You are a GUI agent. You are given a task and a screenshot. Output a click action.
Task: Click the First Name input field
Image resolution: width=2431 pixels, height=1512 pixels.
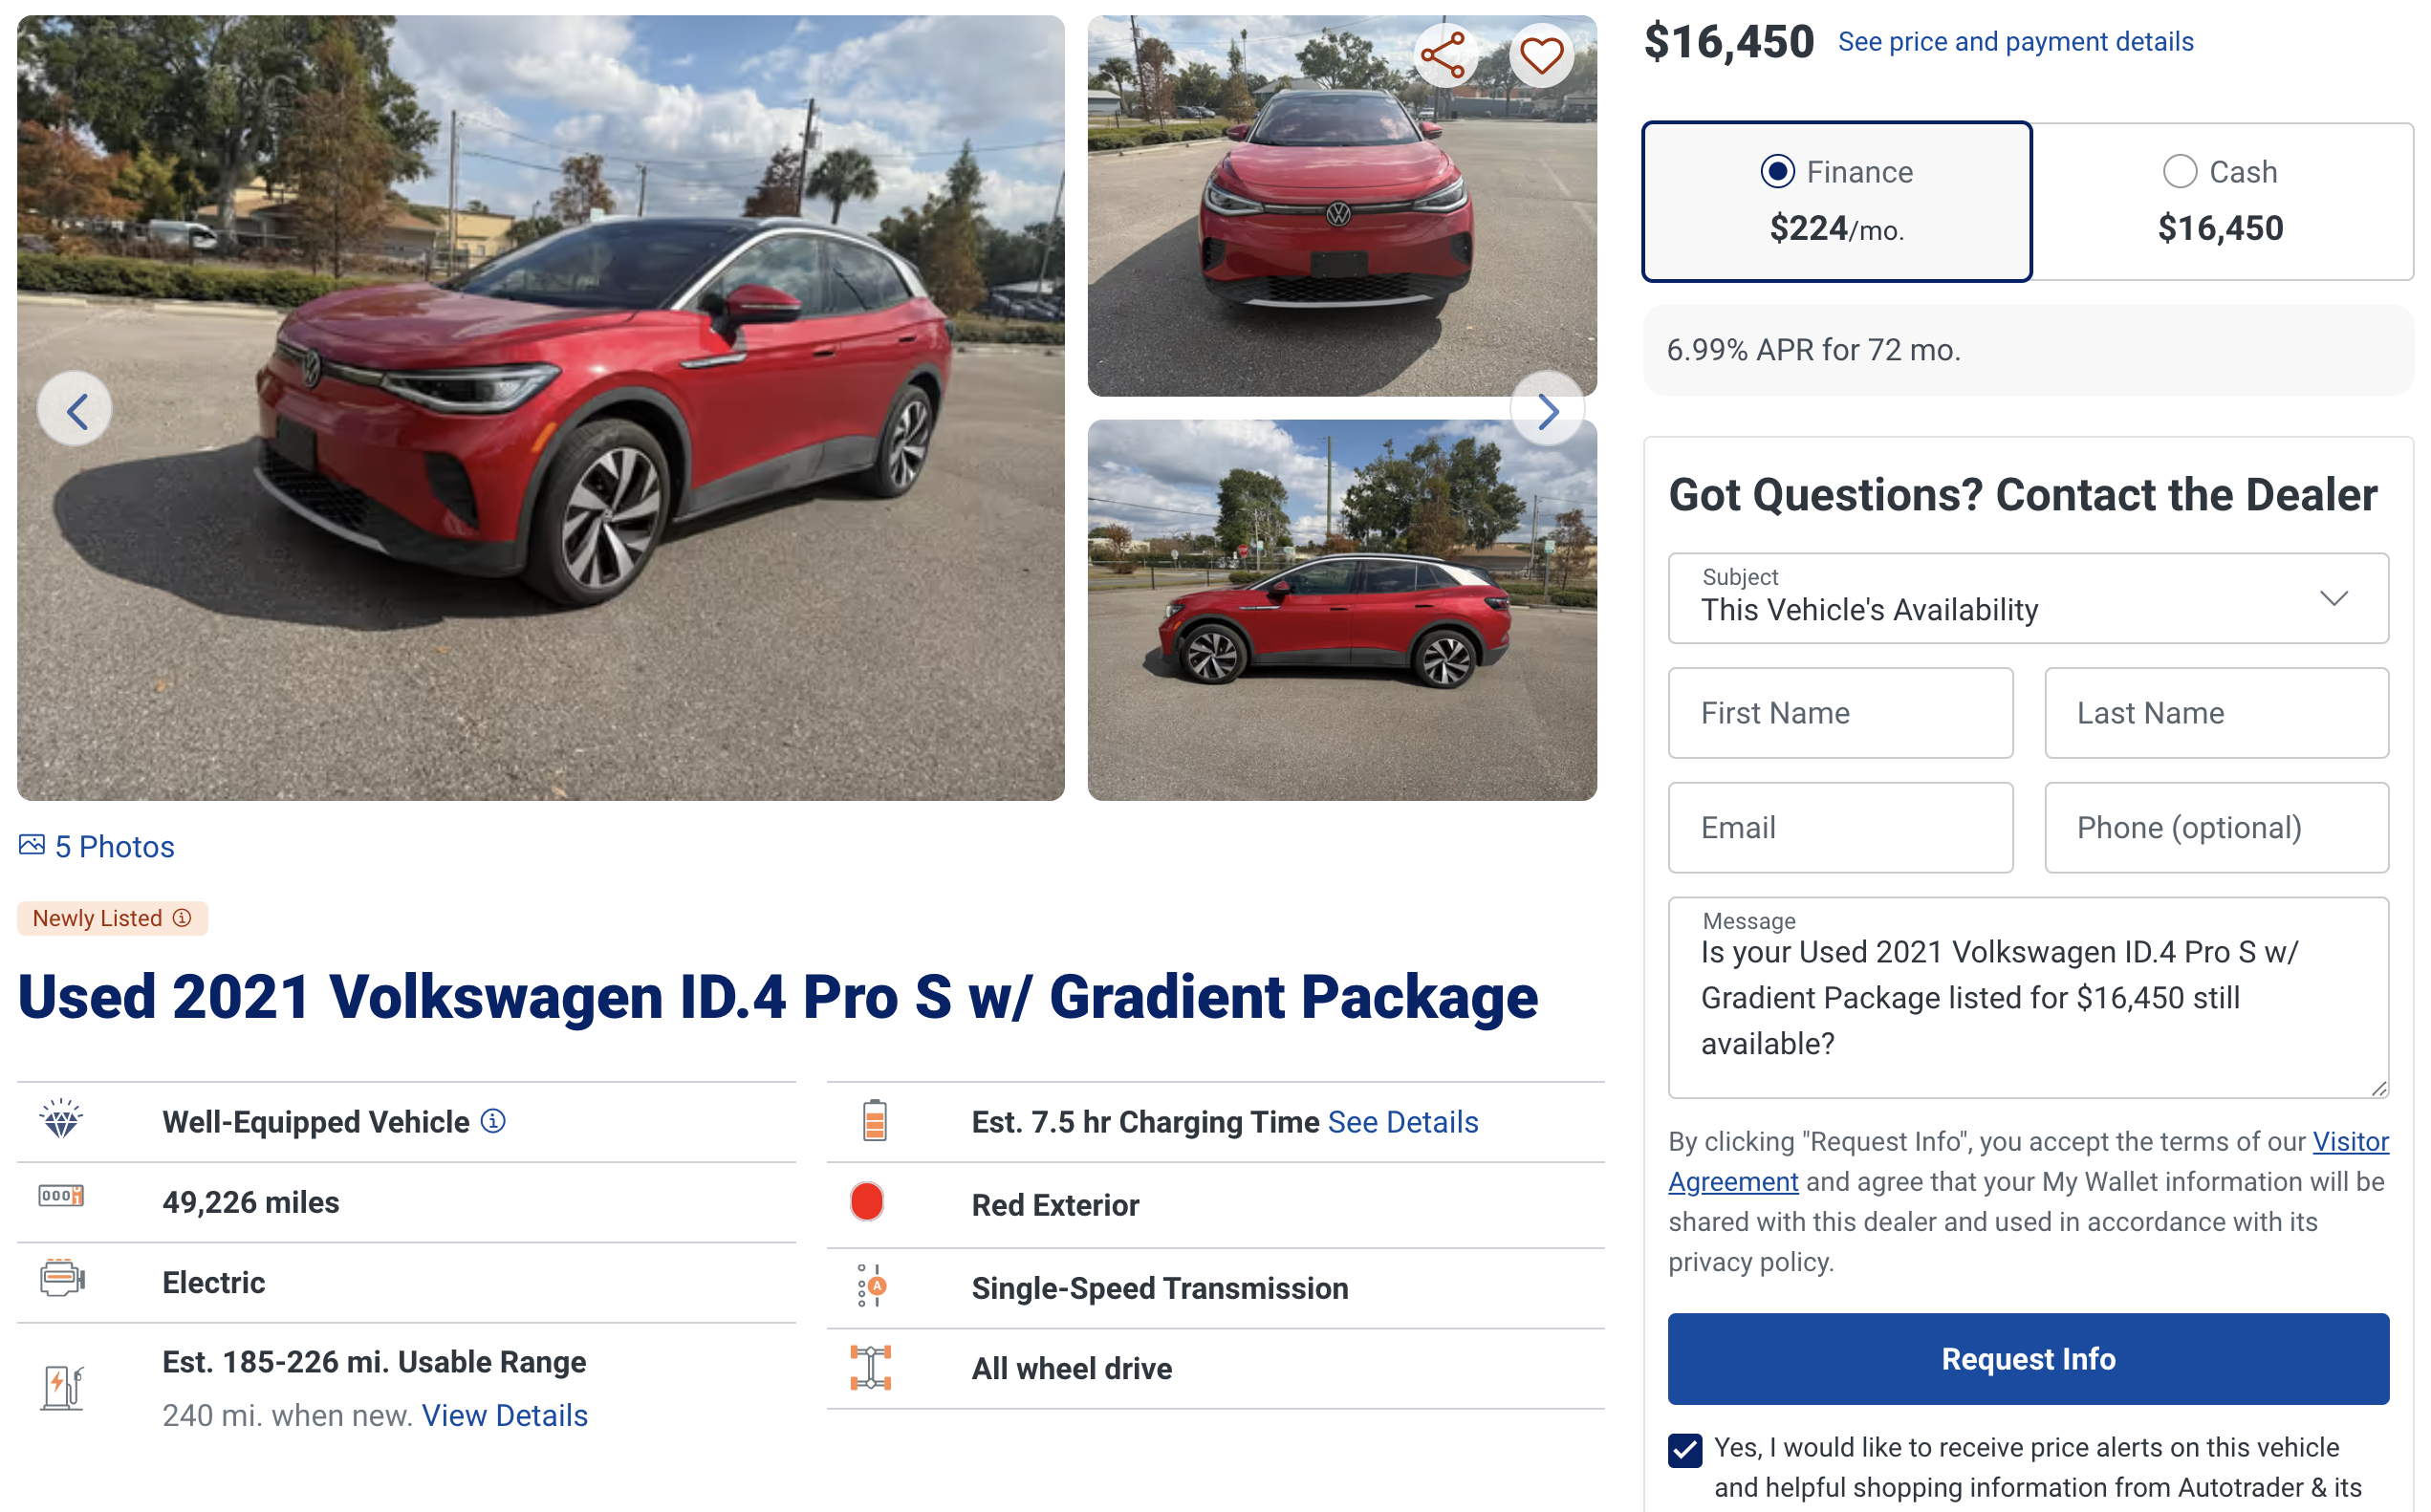click(x=1839, y=713)
